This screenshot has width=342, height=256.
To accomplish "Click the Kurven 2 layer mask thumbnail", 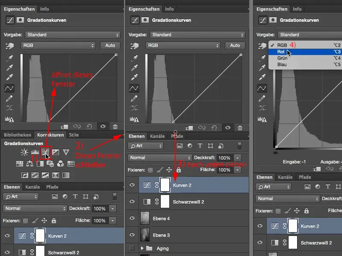I will pyautogui.click(x=165, y=185).
